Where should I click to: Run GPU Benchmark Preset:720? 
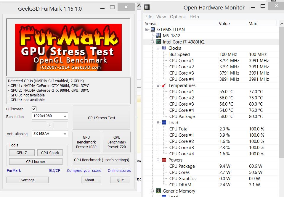coord(117,142)
